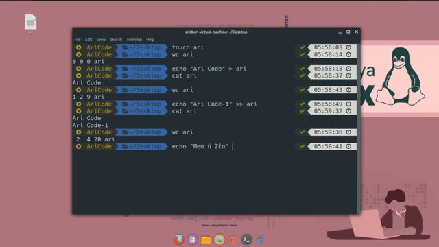
Task: Click the clock icon beside 05:59:41
Action: click(x=348, y=146)
